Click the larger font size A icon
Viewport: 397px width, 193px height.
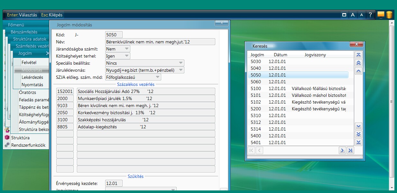coord(353,15)
